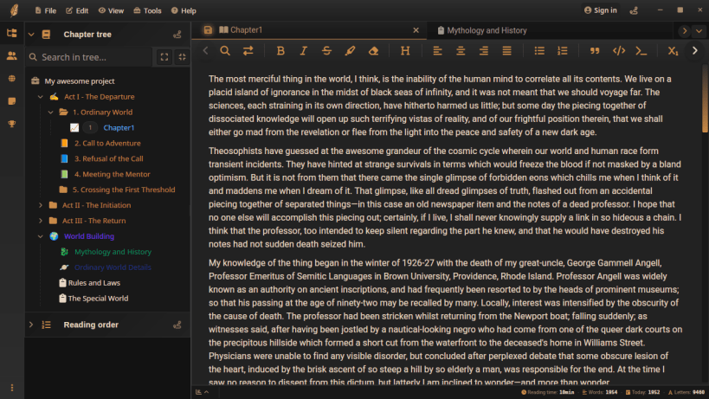Viewport: 709px width, 399px height.
Task: Open The Special World note
Action: pos(98,299)
